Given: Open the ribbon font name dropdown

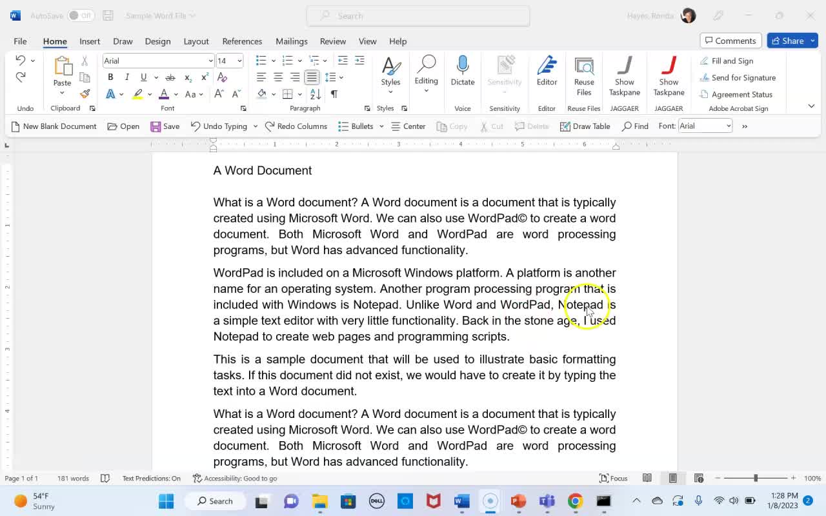Looking at the screenshot, I should click(210, 61).
